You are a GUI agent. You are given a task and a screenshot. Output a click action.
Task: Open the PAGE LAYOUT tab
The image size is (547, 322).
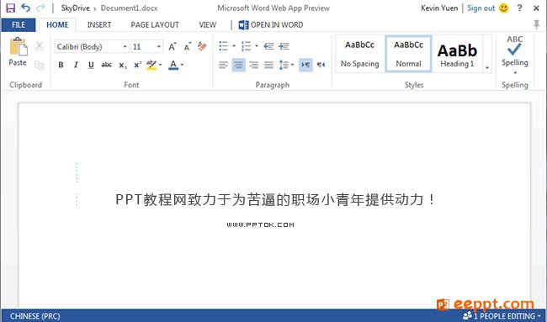[x=155, y=24]
